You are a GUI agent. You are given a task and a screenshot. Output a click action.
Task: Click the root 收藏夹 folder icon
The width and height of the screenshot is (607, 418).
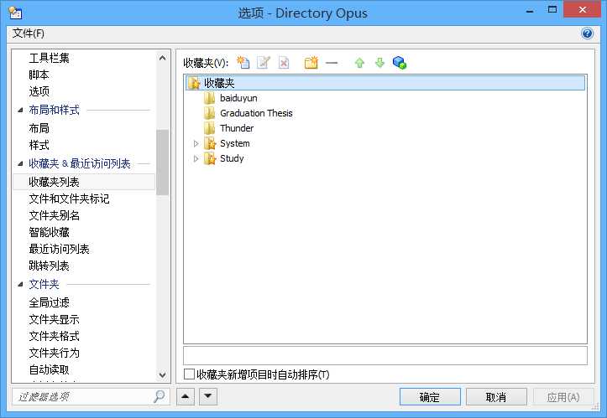click(x=194, y=83)
